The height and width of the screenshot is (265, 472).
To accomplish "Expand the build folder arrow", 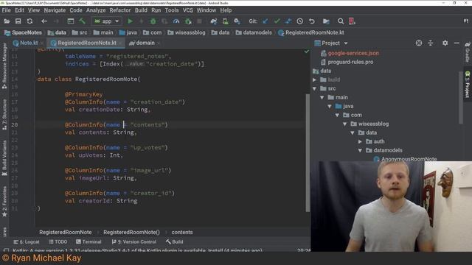I will coord(315,79).
